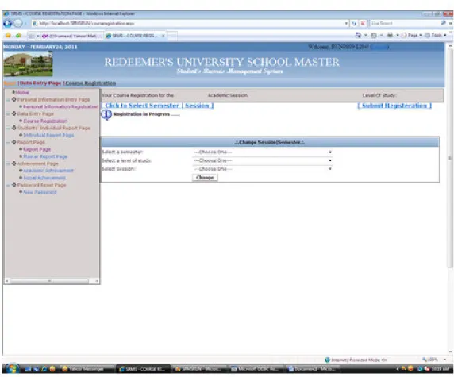Click the zoom level 100% control

coord(431,360)
